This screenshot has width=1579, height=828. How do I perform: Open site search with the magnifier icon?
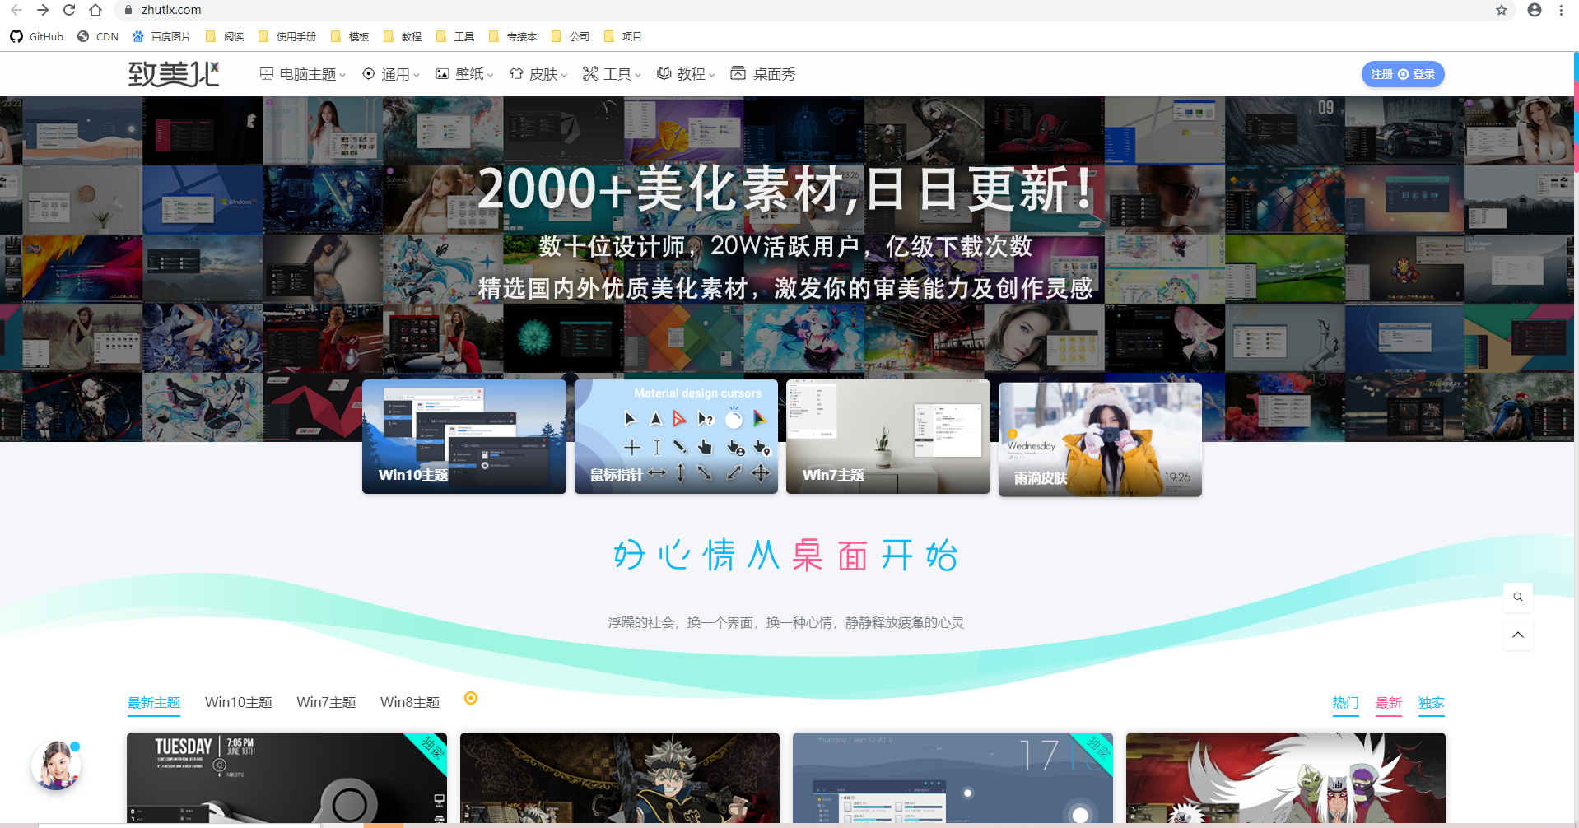tap(1517, 597)
